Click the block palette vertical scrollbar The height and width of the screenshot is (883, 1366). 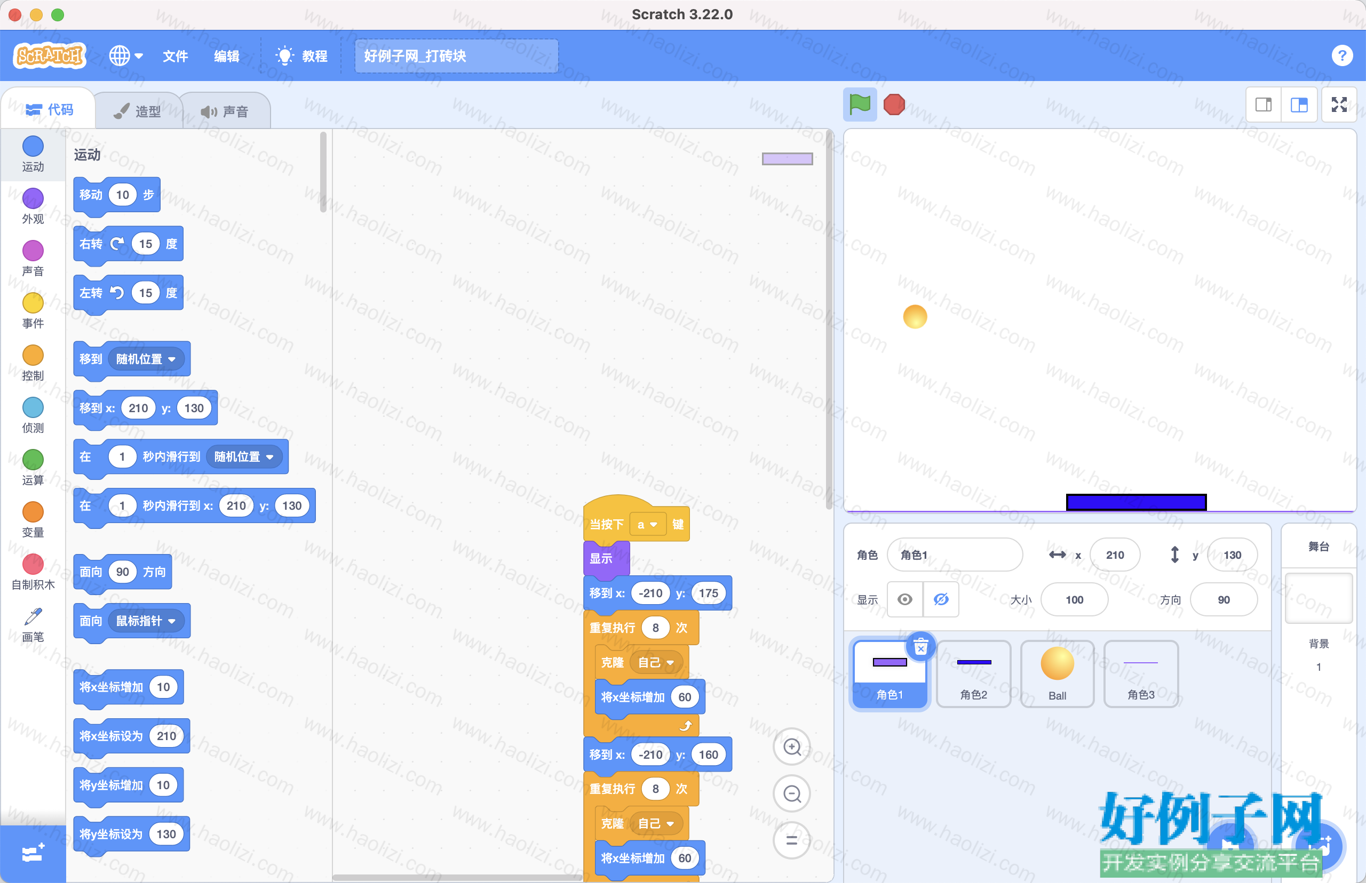tap(323, 172)
